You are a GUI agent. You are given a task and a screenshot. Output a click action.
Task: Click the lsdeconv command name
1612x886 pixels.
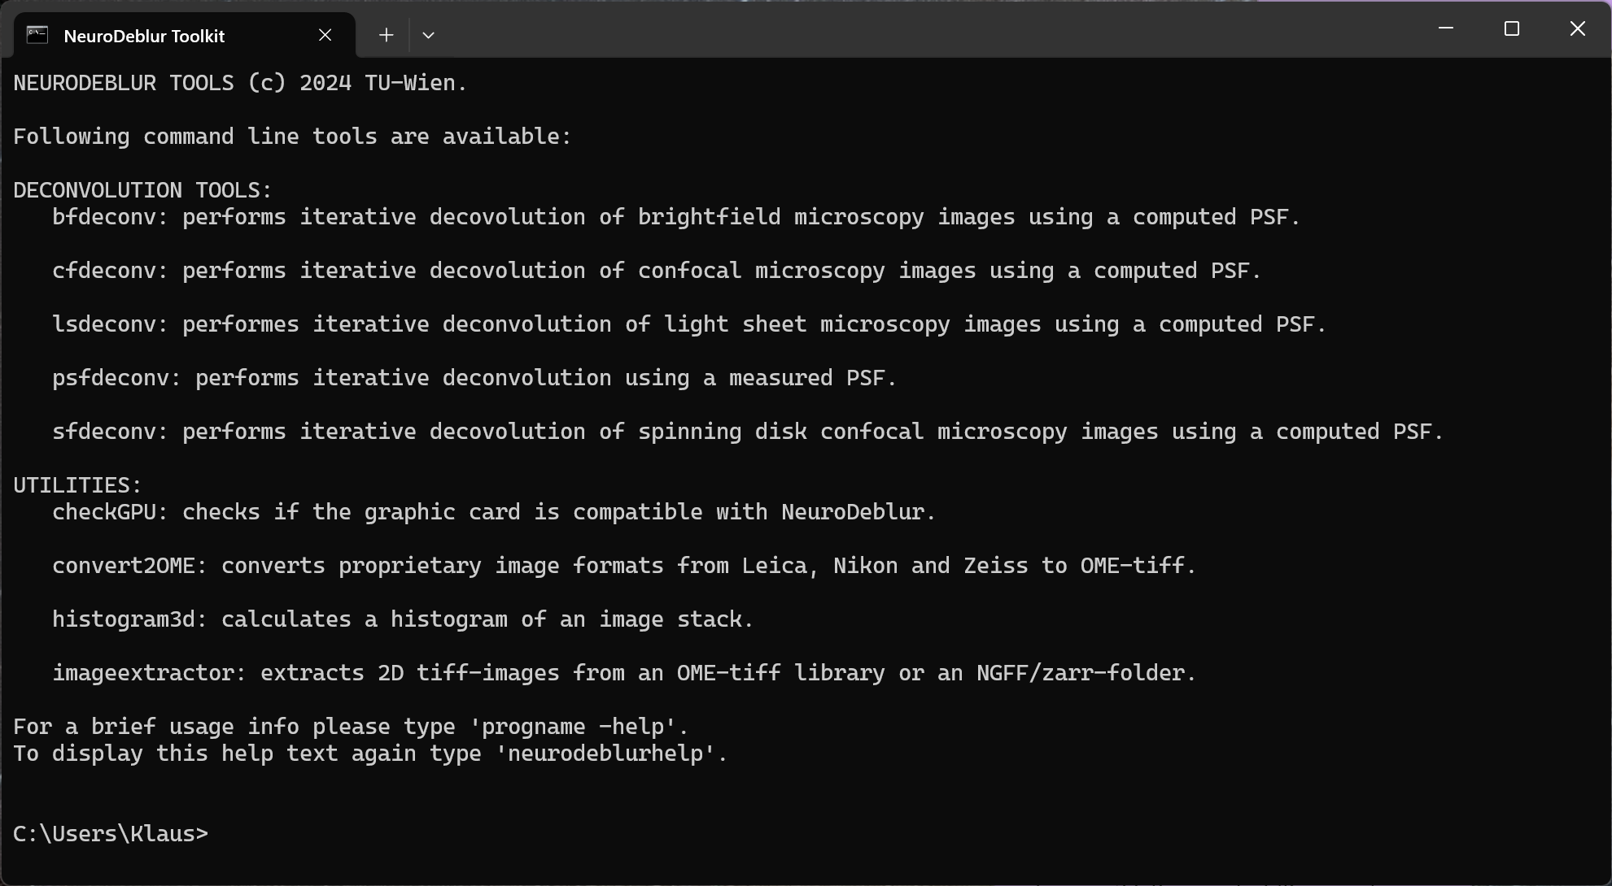click(104, 324)
